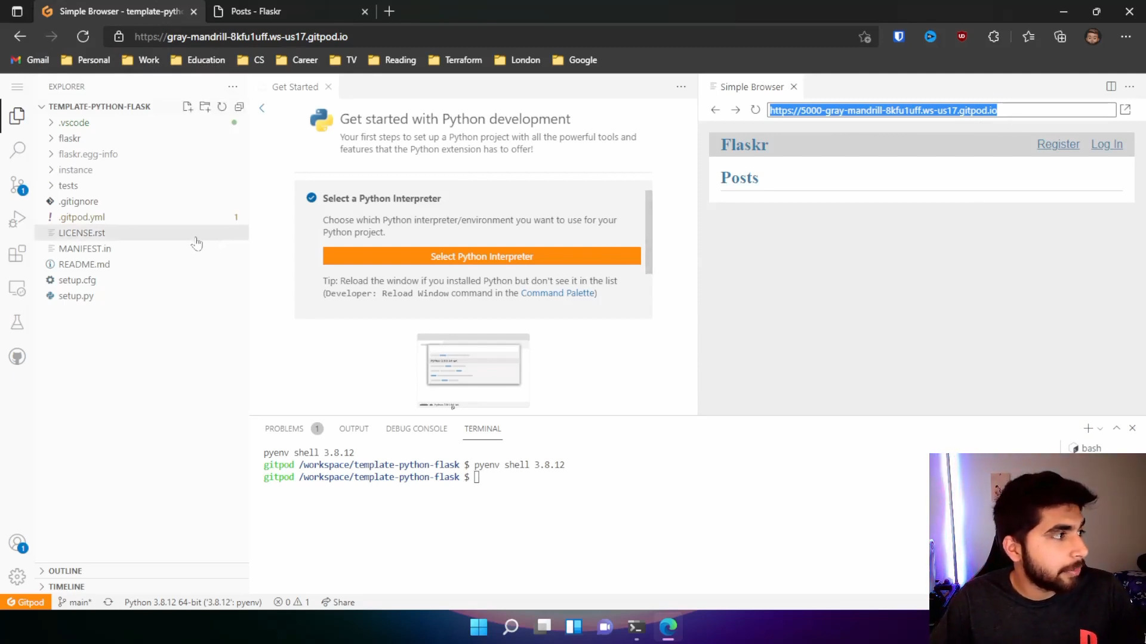Open the new terminal dropdown arrow
The height and width of the screenshot is (644, 1146).
pos(1100,429)
